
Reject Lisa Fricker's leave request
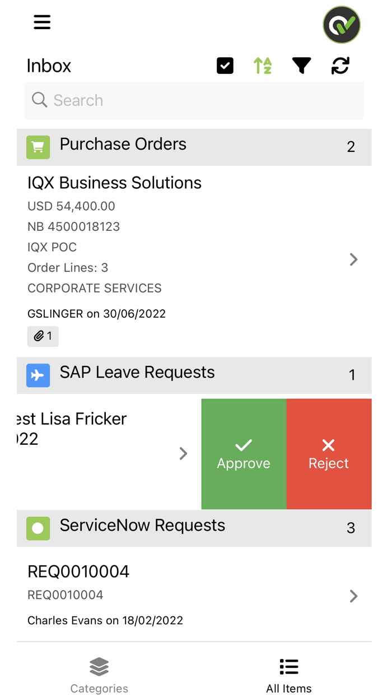[x=329, y=454]
